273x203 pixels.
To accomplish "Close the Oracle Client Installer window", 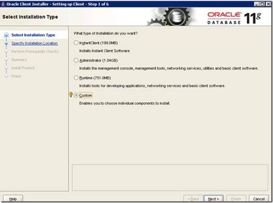I will tap(268, 4).
